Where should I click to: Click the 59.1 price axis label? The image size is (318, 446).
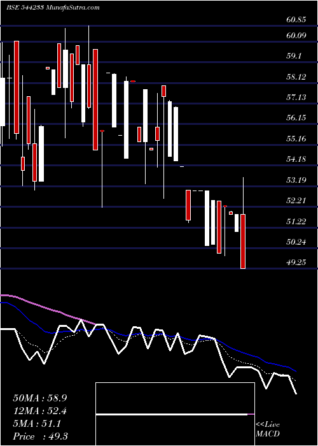coord(294,56)
